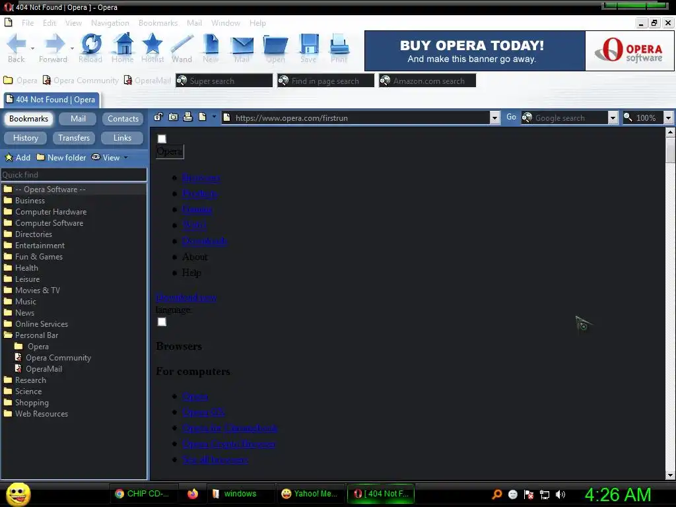Open Opera Community personal bar shortcut
The height and width of the screenshot is (507, 676).
81,81
